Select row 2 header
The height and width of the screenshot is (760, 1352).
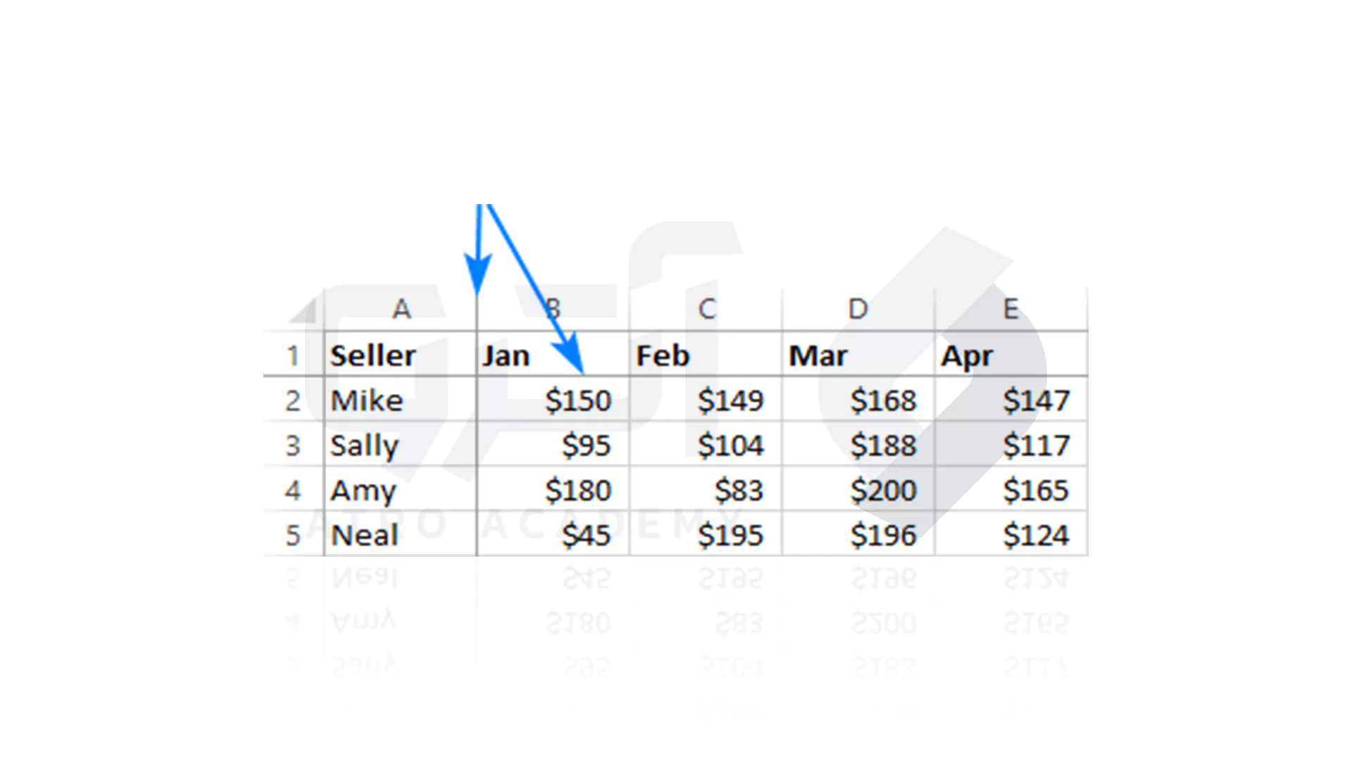click(x=294, y=400)
